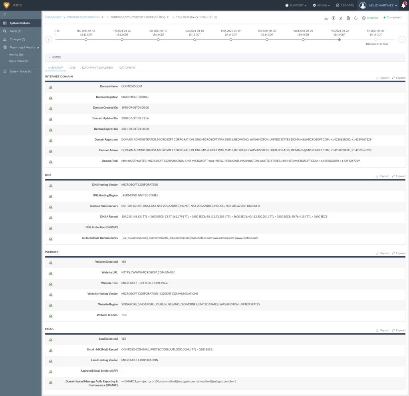Screen dimensions: 409x396
Task: Click the chart icon for Website Detected
Action: click(x=51, y=263)
